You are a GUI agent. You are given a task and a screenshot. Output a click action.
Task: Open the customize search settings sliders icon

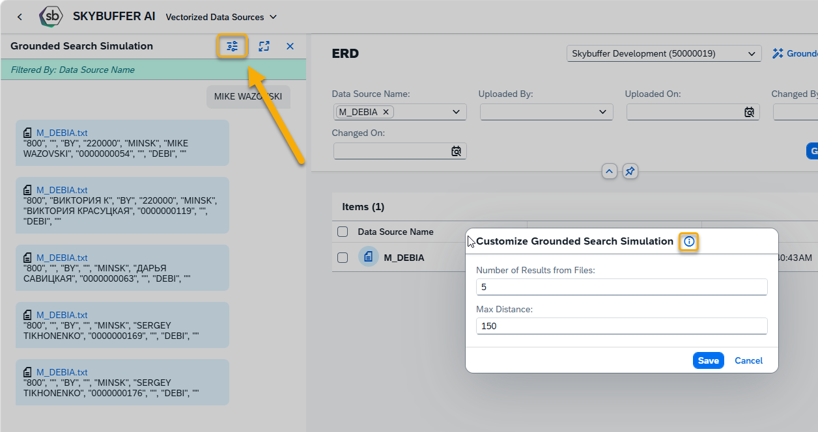point(233,46)
